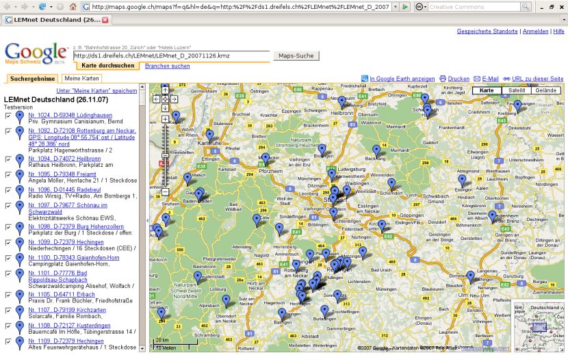568x355 pixels.
Task: Click the Drucken link
Action: coord(459,79)
